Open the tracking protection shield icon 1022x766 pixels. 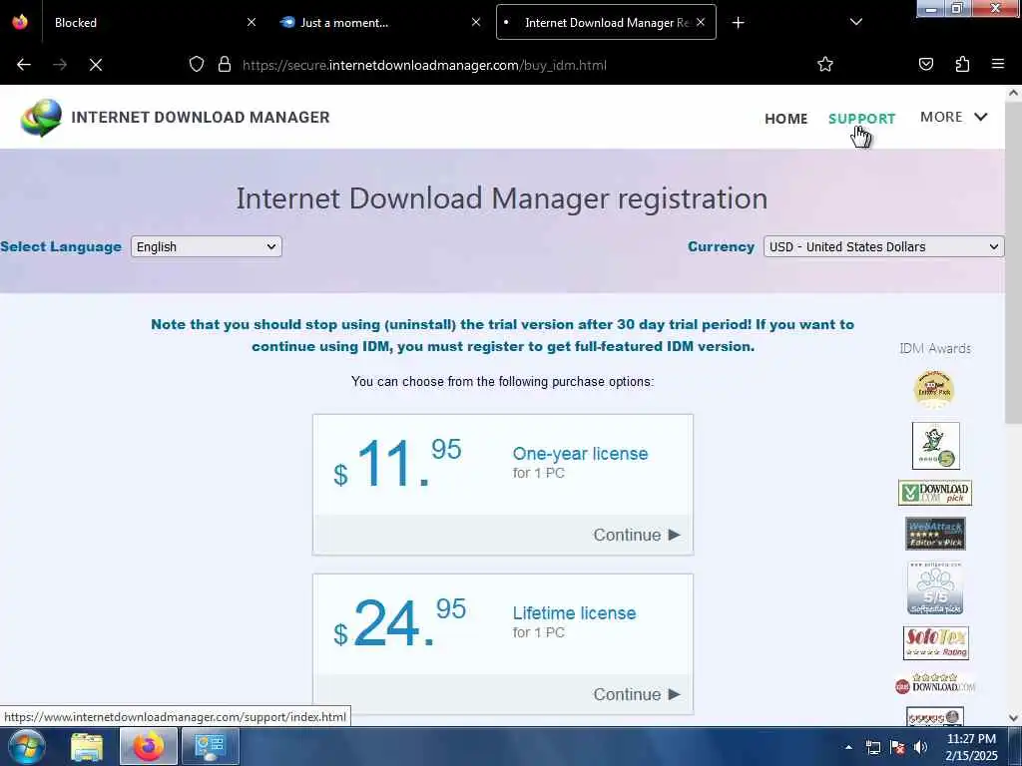[197, 65]
